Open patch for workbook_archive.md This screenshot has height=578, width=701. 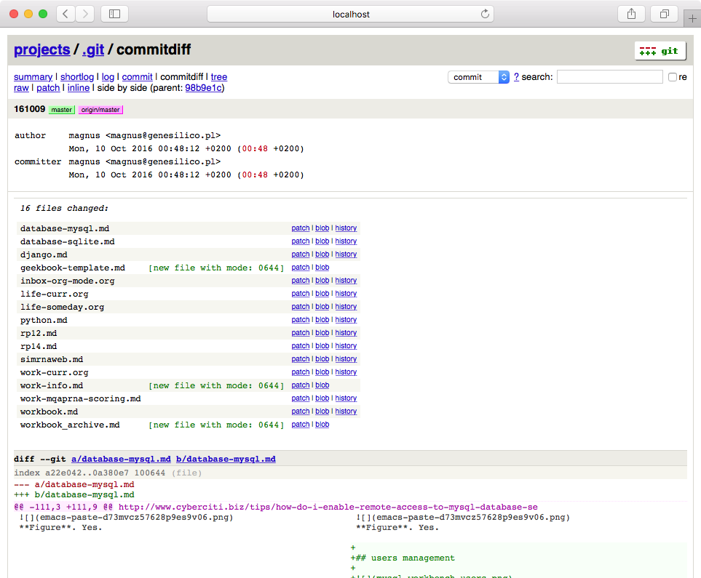point(301,425)
